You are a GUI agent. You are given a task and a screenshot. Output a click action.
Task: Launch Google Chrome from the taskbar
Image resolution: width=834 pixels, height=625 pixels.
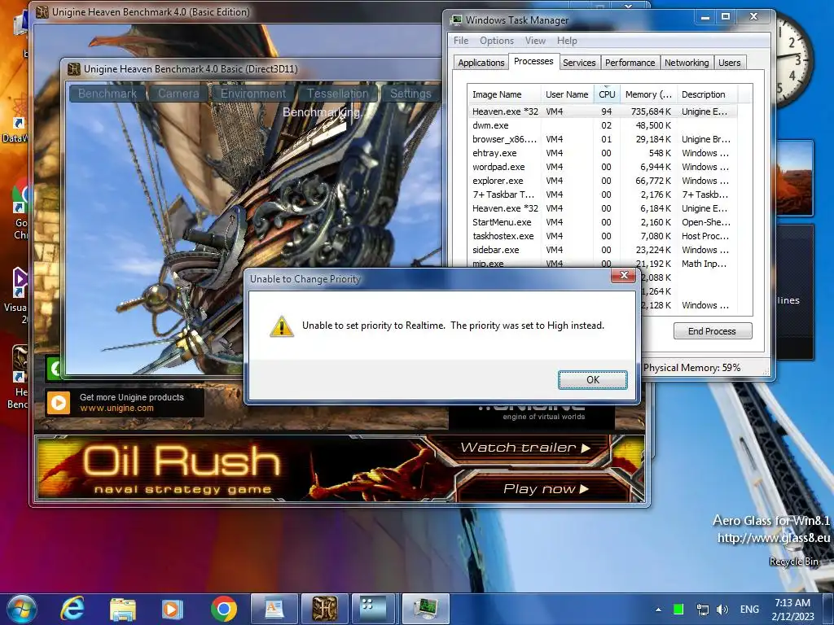pyautogui.click(x=224, y=609)
